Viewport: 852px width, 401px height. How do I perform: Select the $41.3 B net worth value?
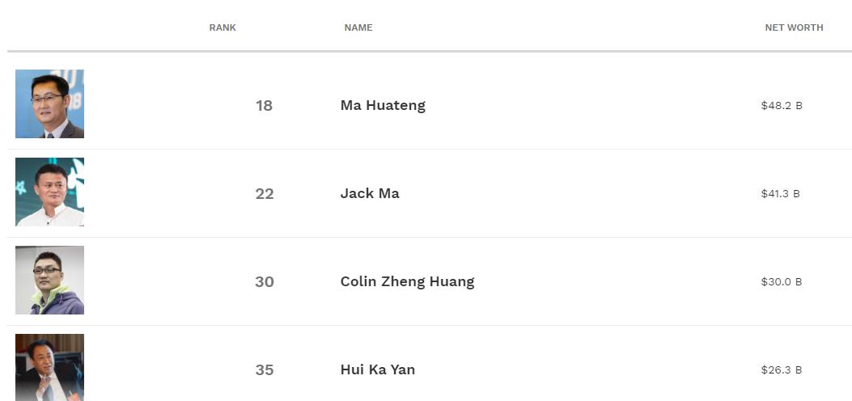(780, 193)
